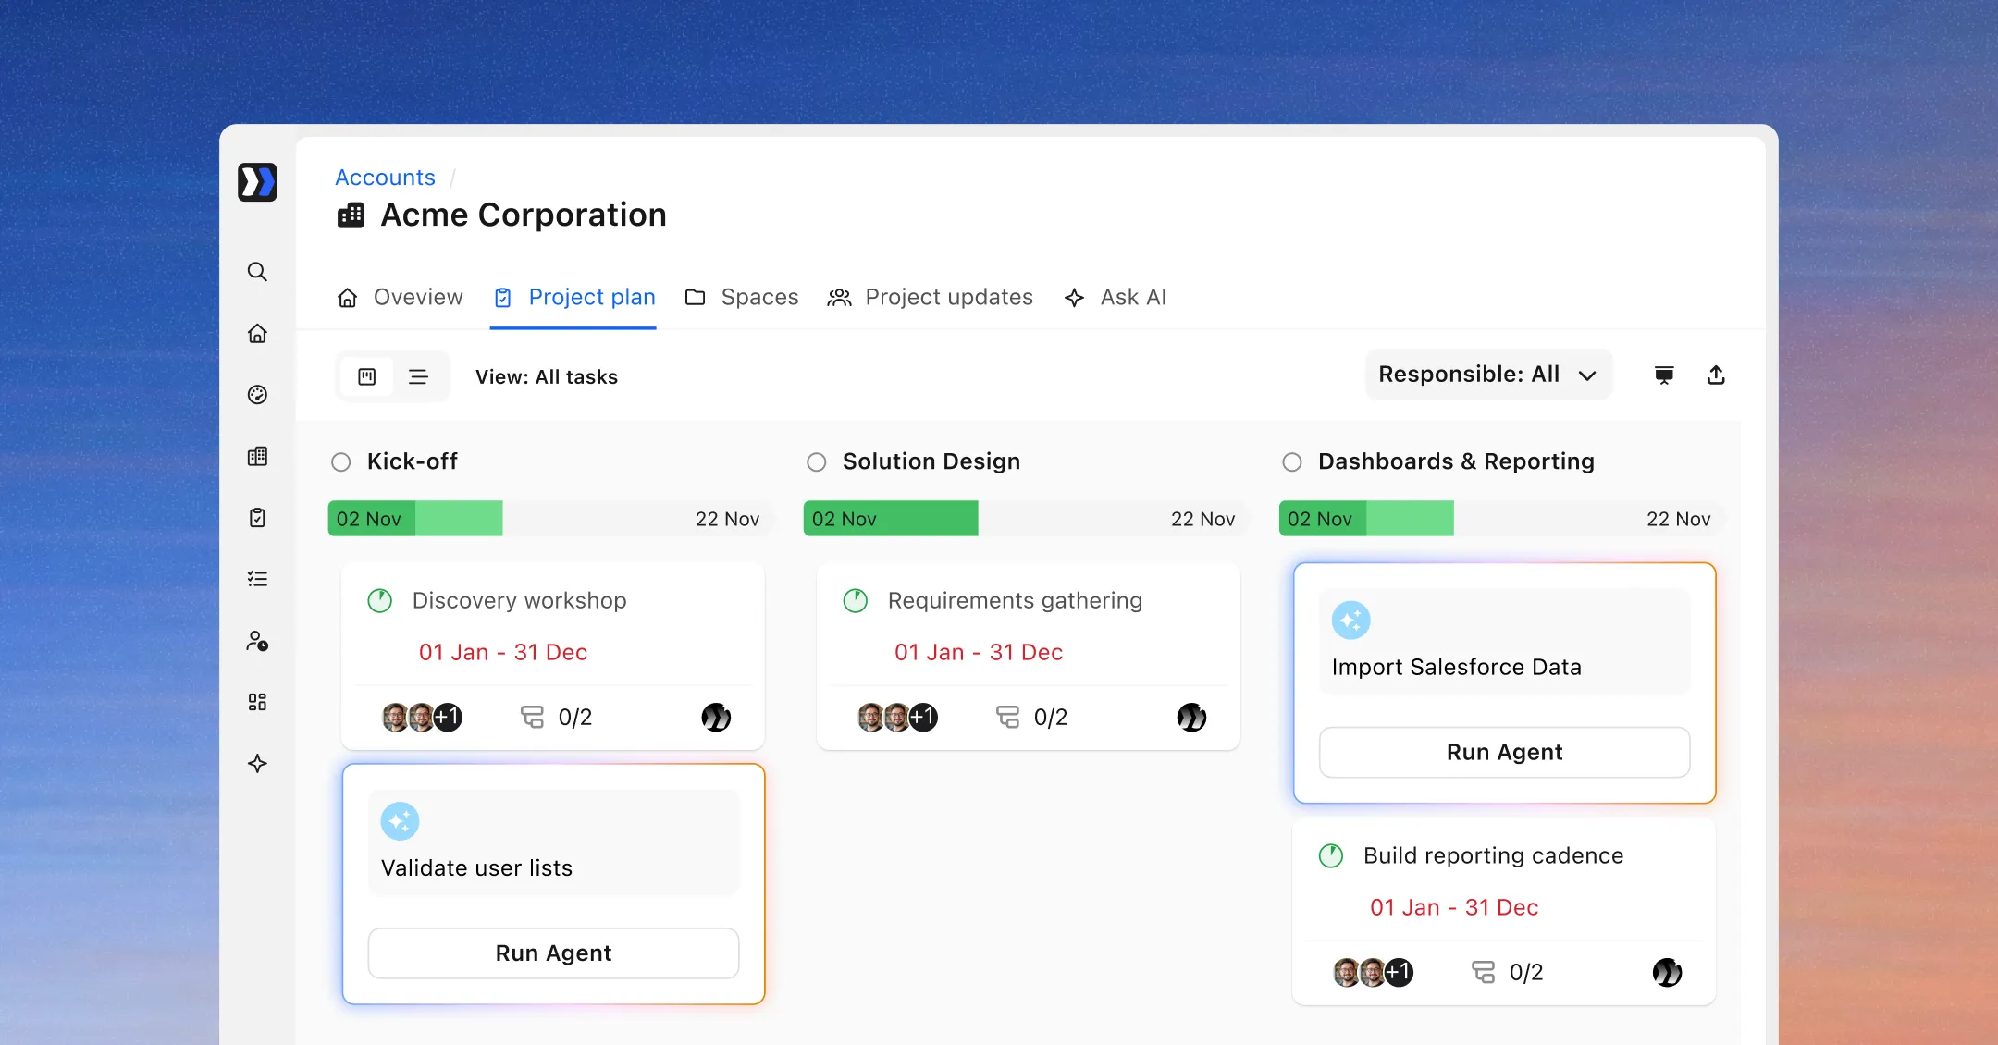Screen dimensions: 1998x1045
Task: Open the home icon in sidebar
Action: click(257, 334)
